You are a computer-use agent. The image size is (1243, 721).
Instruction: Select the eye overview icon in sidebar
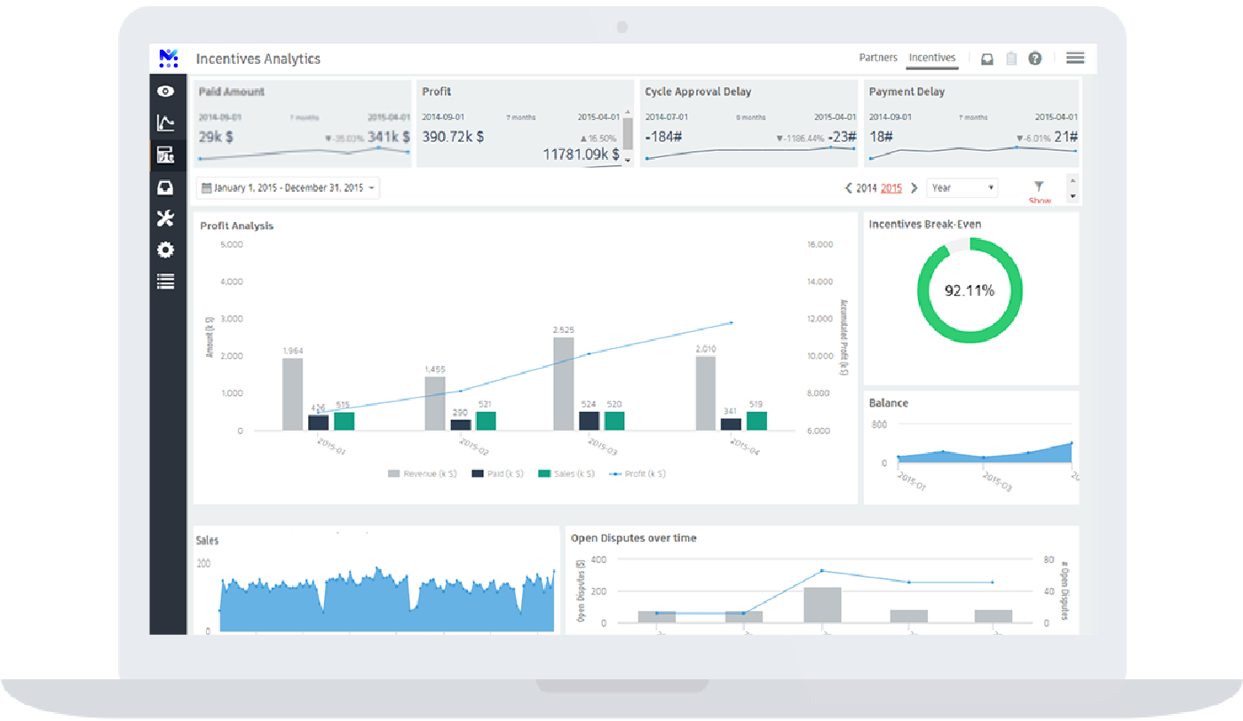click(x=165, y=90)
